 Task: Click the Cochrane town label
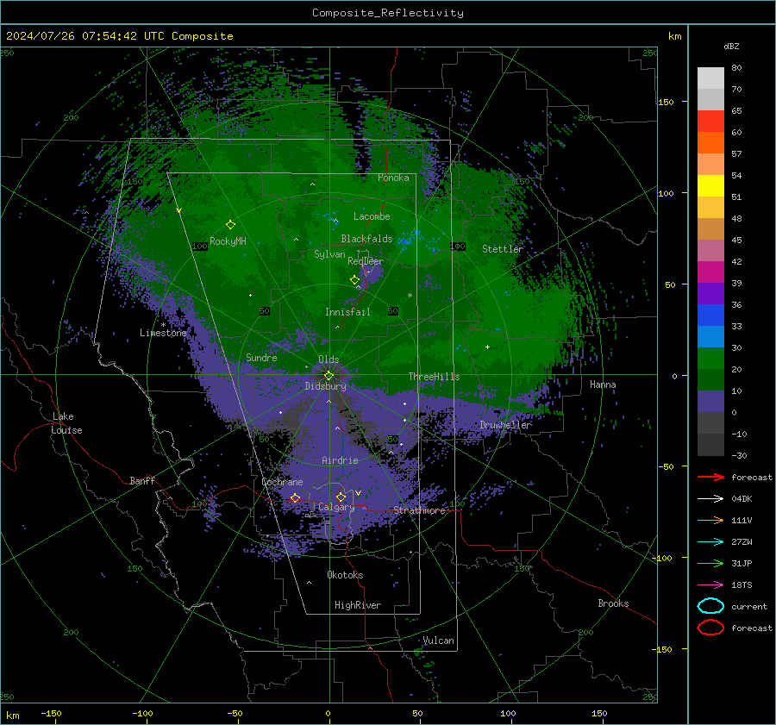[282, 482]
